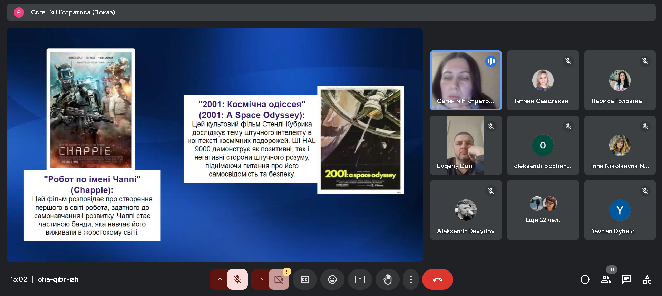Click muted mic icon on Aleksandr Davydov tile
Screen dimensions: 662x296
point(491,191)
